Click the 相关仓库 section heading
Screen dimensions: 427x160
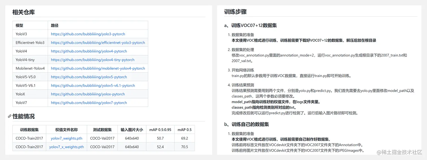coord(24,12)
